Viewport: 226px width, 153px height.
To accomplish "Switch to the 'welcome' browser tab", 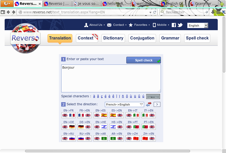I will pyautogui.click(x=145, y=4).
